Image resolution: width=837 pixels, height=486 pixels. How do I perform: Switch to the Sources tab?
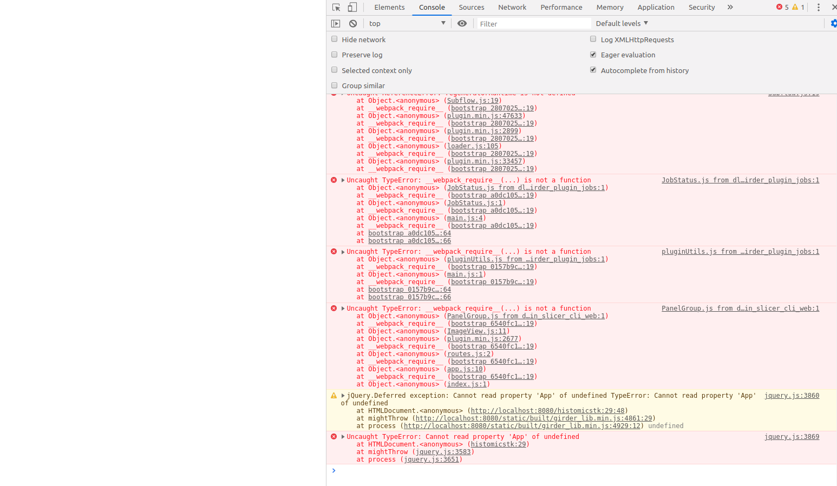coord(472,7)
